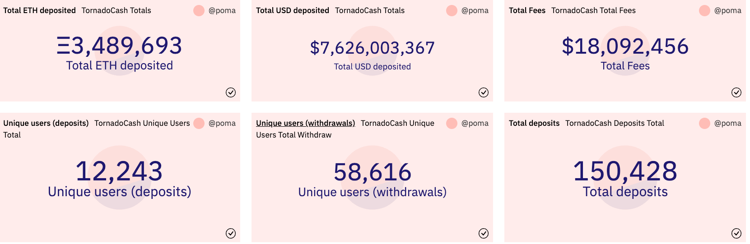Open the bold "Unique users (deposits)" header title
The height and width of the screenshot is (244, 750).
(x=46, y=123)
